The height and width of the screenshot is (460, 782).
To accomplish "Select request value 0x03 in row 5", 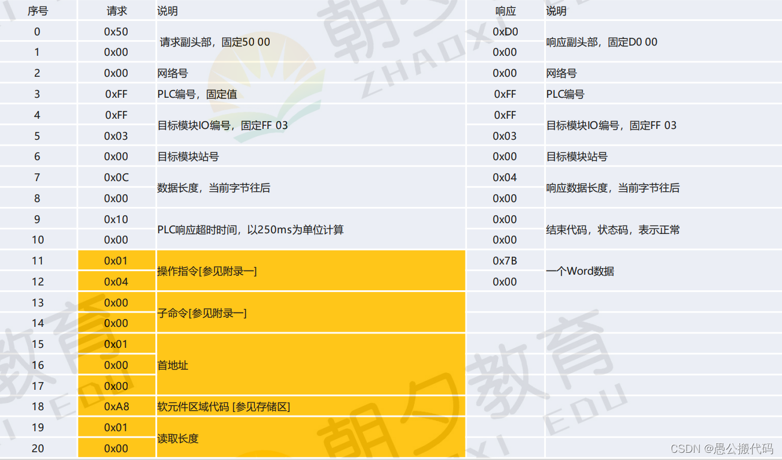I will click(x=116, y=136).
